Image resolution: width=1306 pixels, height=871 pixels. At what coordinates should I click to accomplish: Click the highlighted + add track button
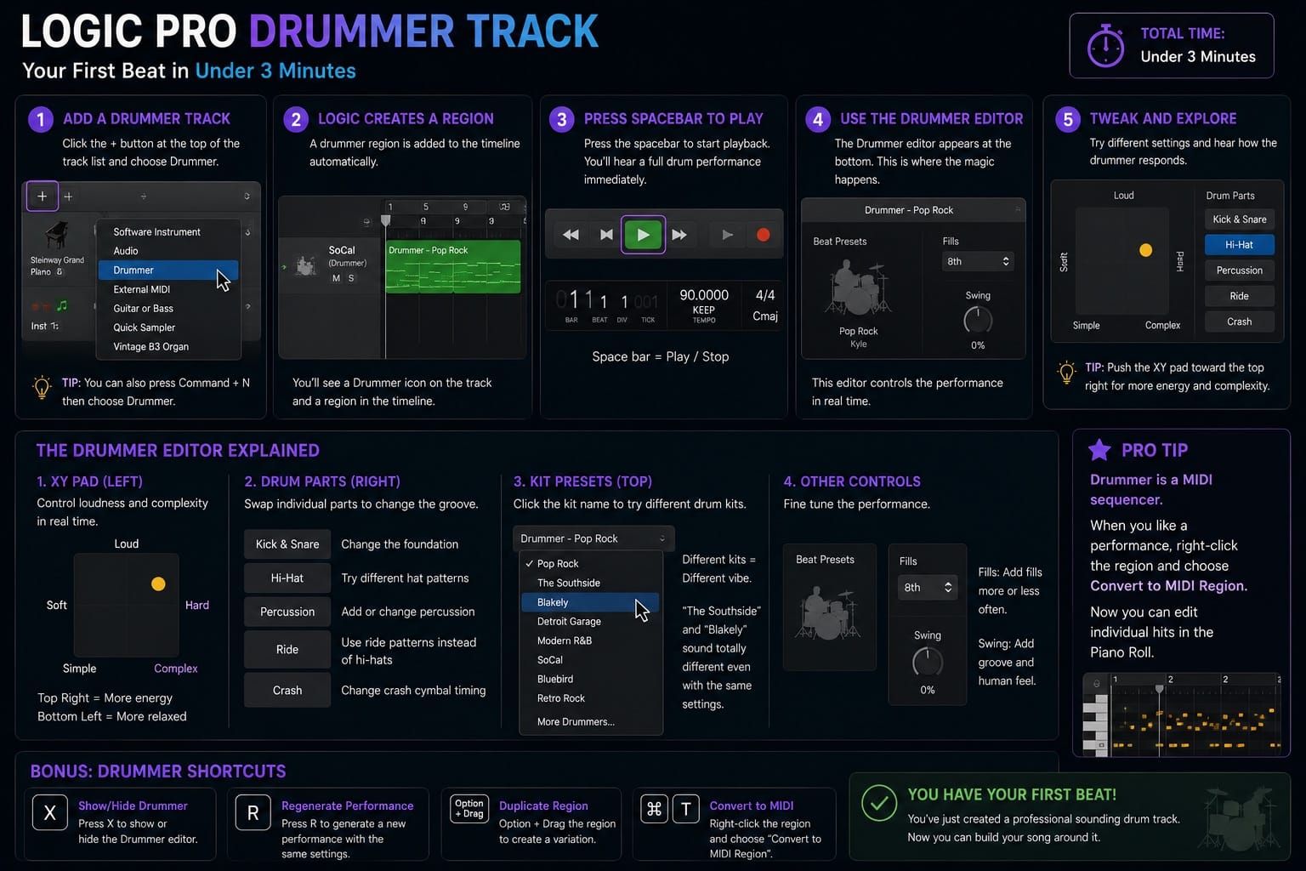click(x=42, y=196)
